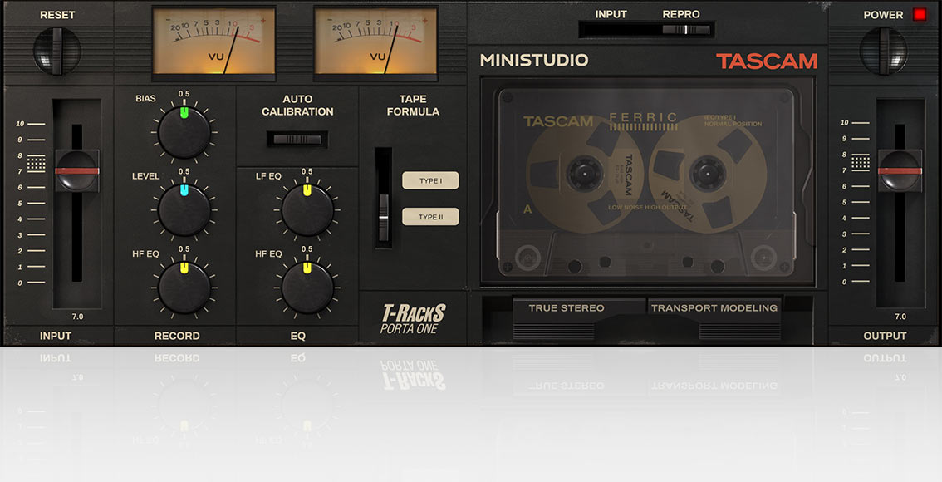This screenshot has height=482, width=942.
Task: Click the AUTO CALIBRATION label
Action: pos(297,106)
